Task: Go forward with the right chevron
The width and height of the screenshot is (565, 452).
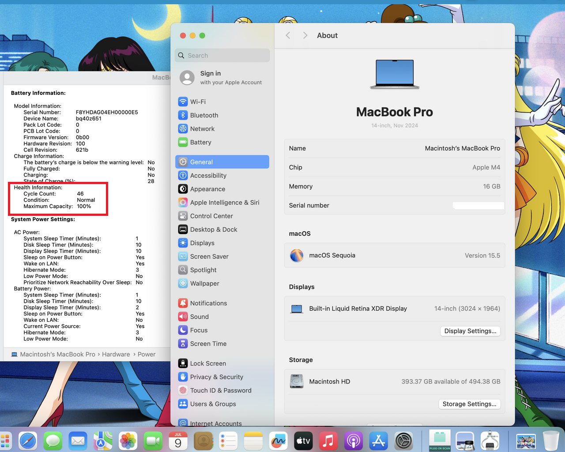Action: click(x=305, y=35)
